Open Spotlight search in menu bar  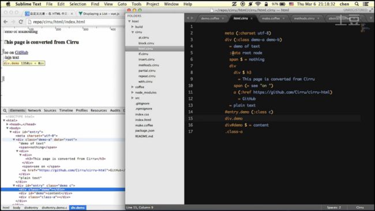(357, 4)
